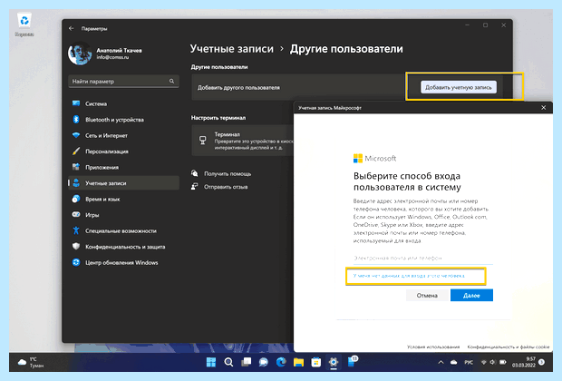Click the Далее button
562x381 pixels.
[471, 295]
